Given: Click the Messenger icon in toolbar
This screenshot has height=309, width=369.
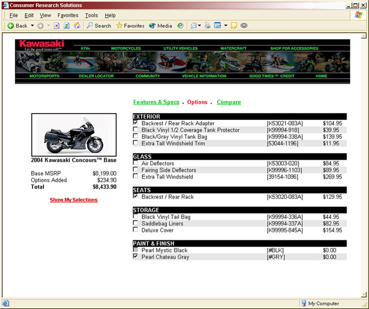Looking at the screenshot, I should [244, 25].
